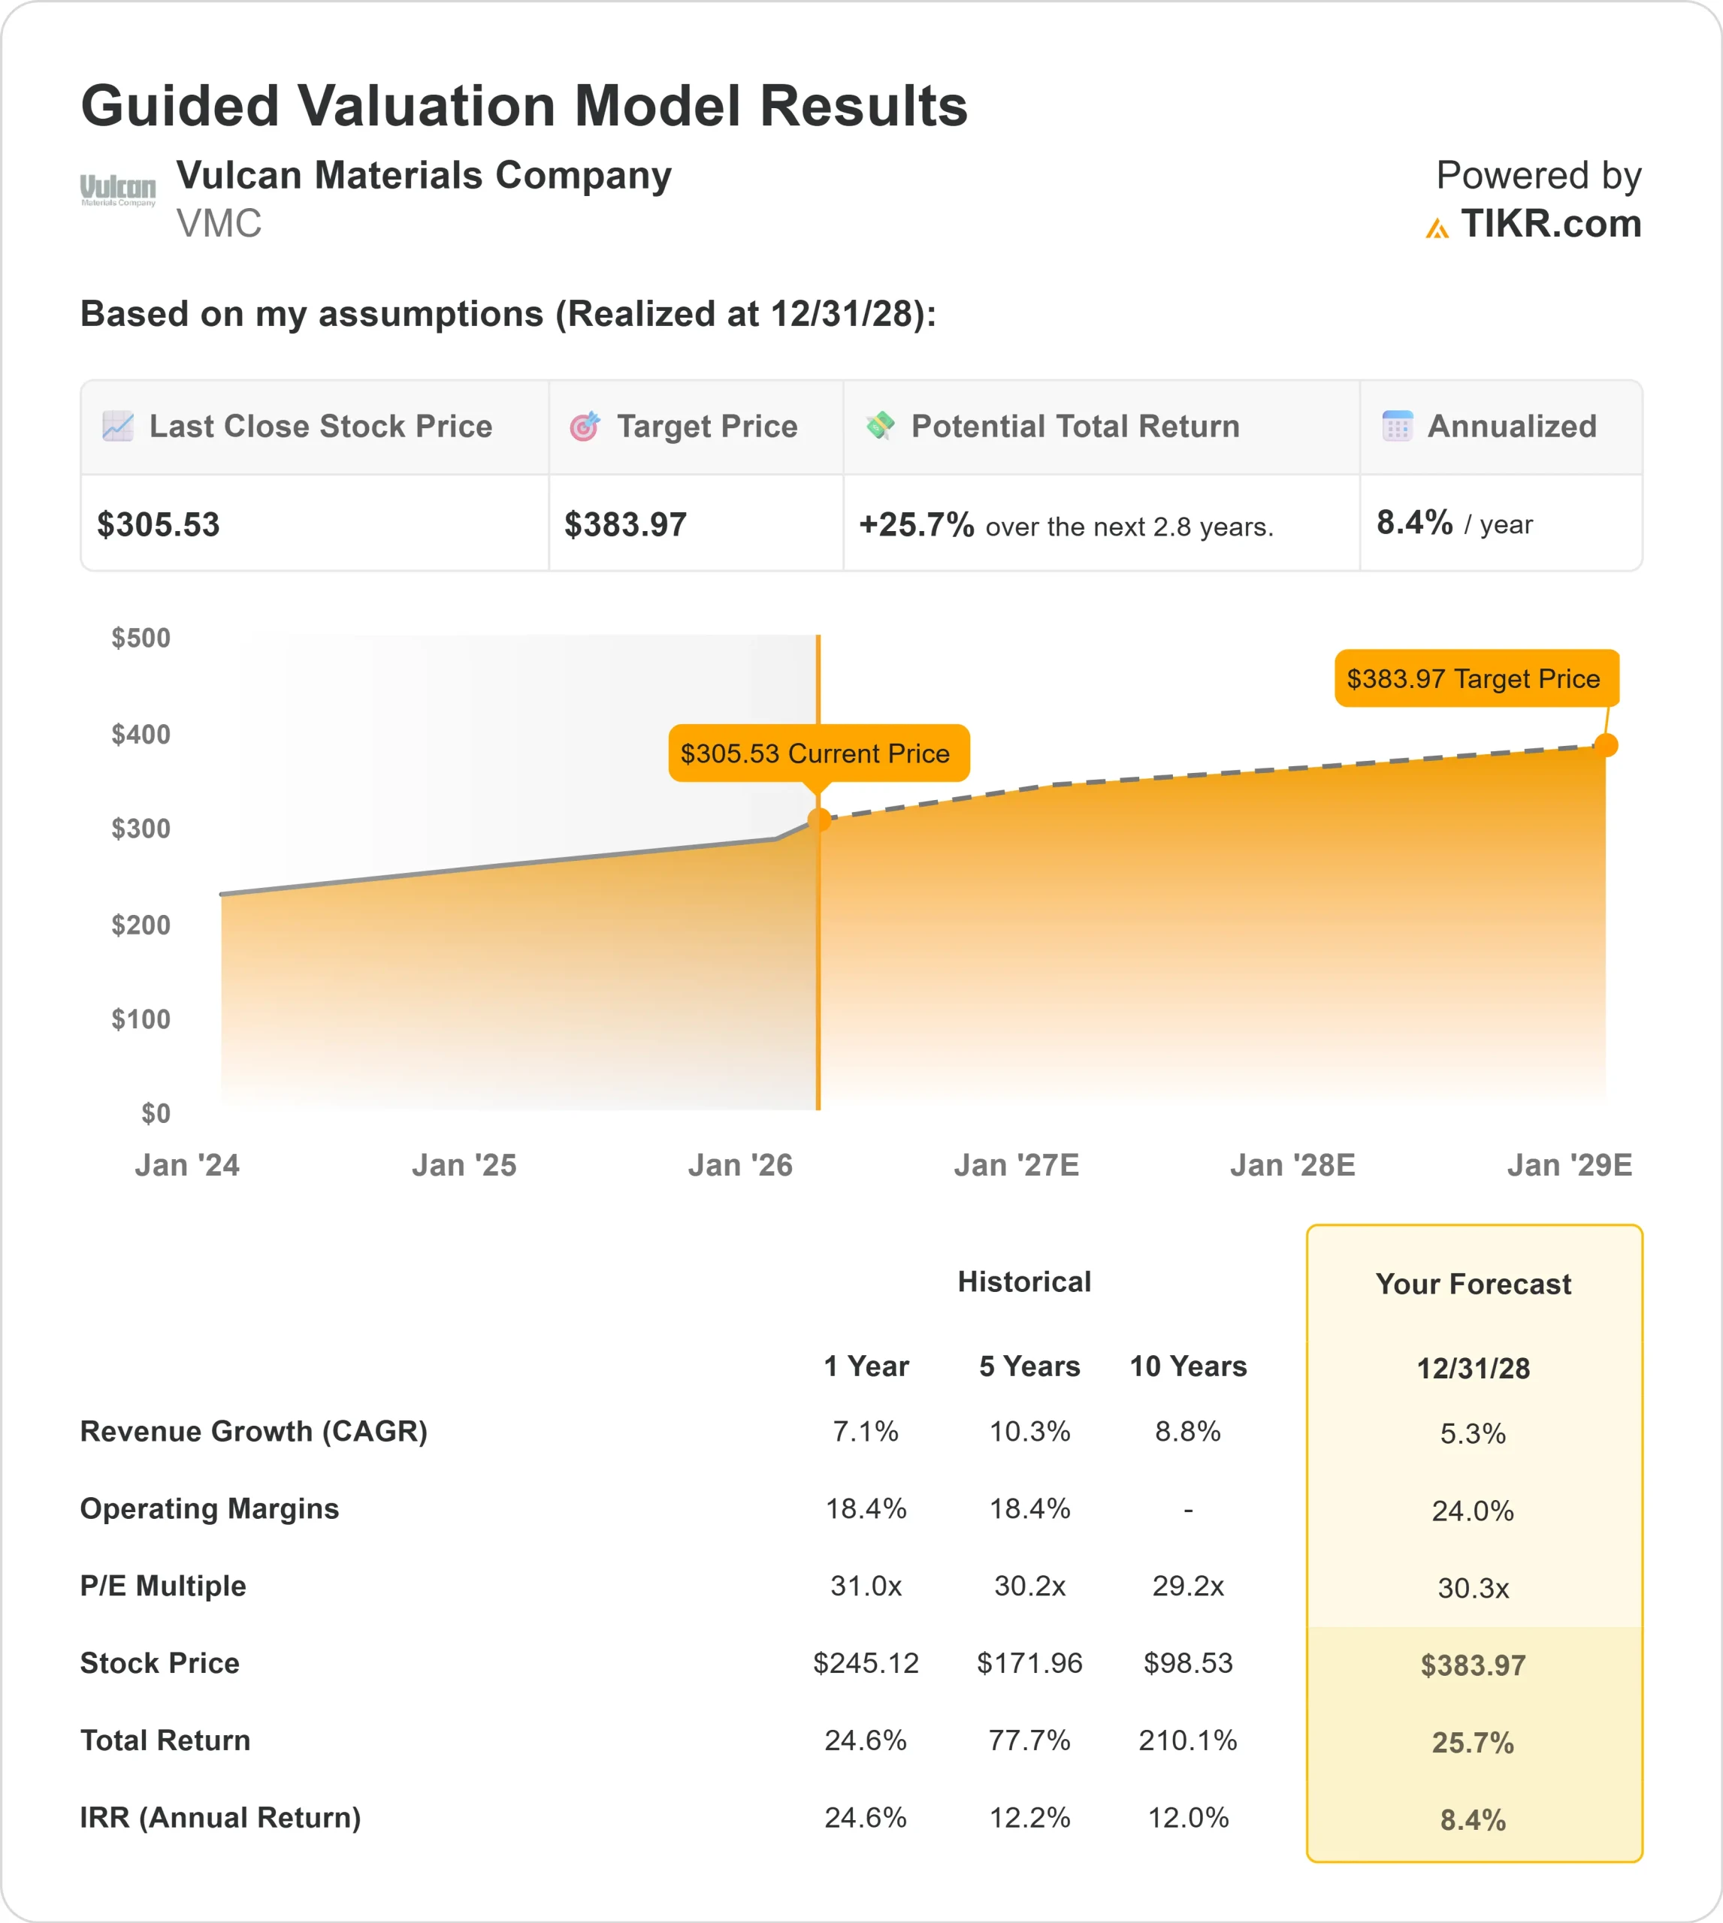Select the forecast Stock Price value $383.97
This screenshot has height=1923, width=1723.
[x=1473, y=1665]
